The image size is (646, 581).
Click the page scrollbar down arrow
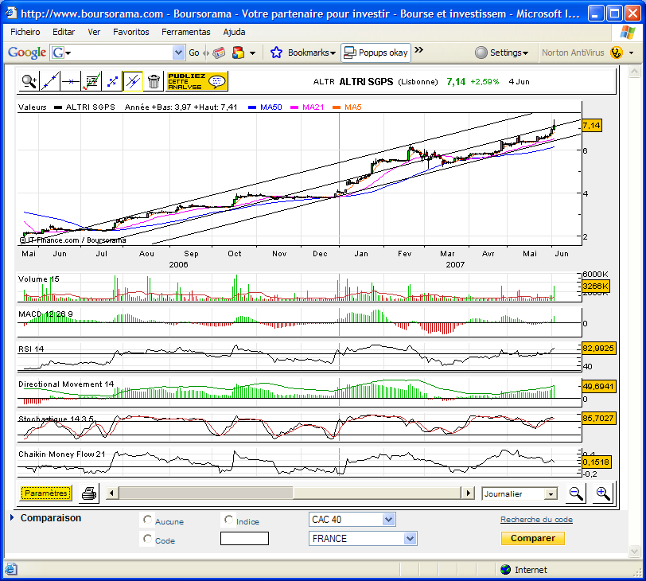tap(634, 551)
